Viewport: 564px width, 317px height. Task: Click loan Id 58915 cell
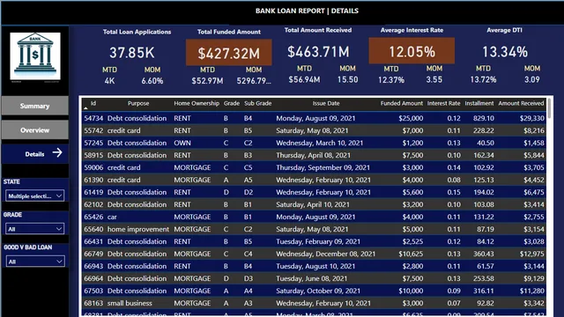tap(93, 155)
